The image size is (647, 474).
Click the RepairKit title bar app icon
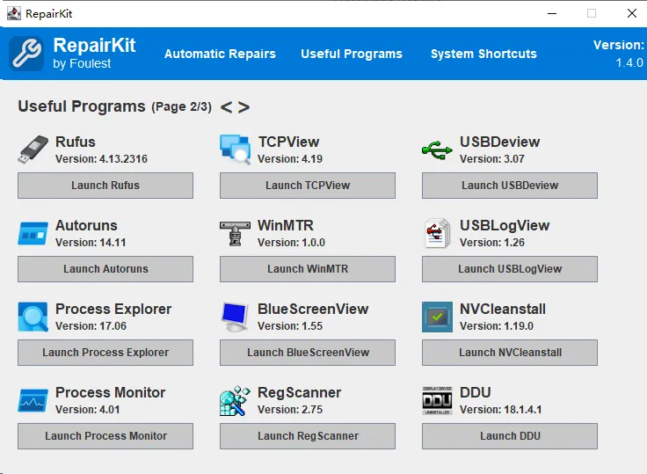[14, 13]
